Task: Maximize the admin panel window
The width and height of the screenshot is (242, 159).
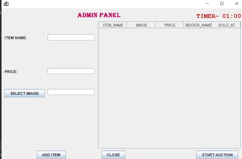Action: pos(222,4)
